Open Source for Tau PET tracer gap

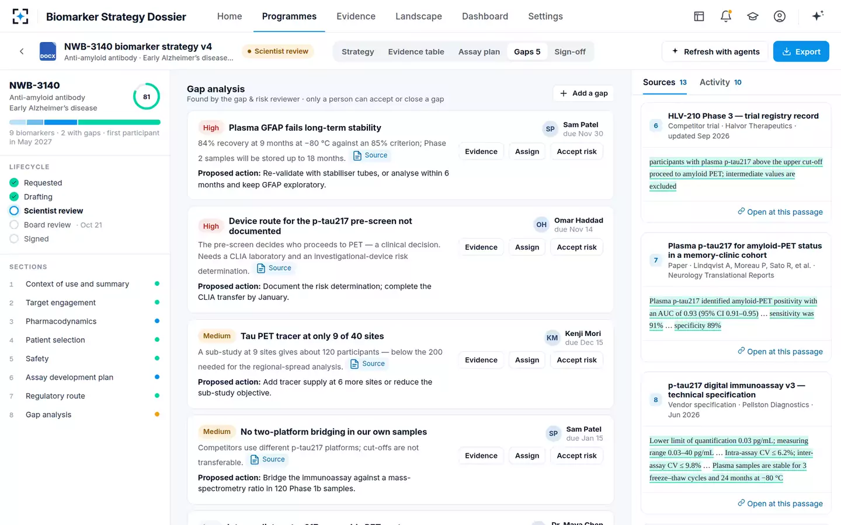367,364
